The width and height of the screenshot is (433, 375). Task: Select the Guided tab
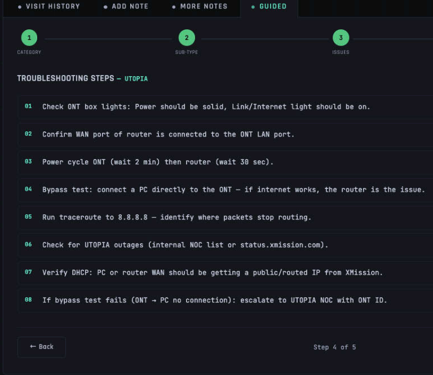[x=269, y=7]
